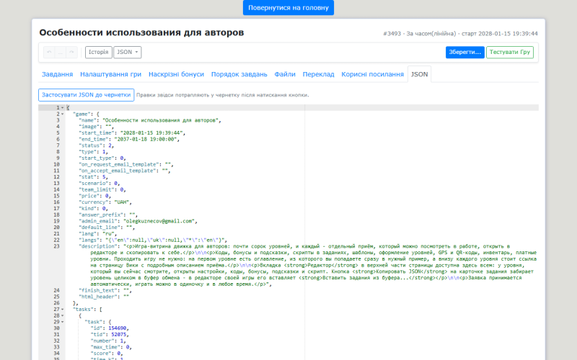Collapse the "task" object fold on line 29
The width and height of the screenshot is (577, 360).
[63, 322]
